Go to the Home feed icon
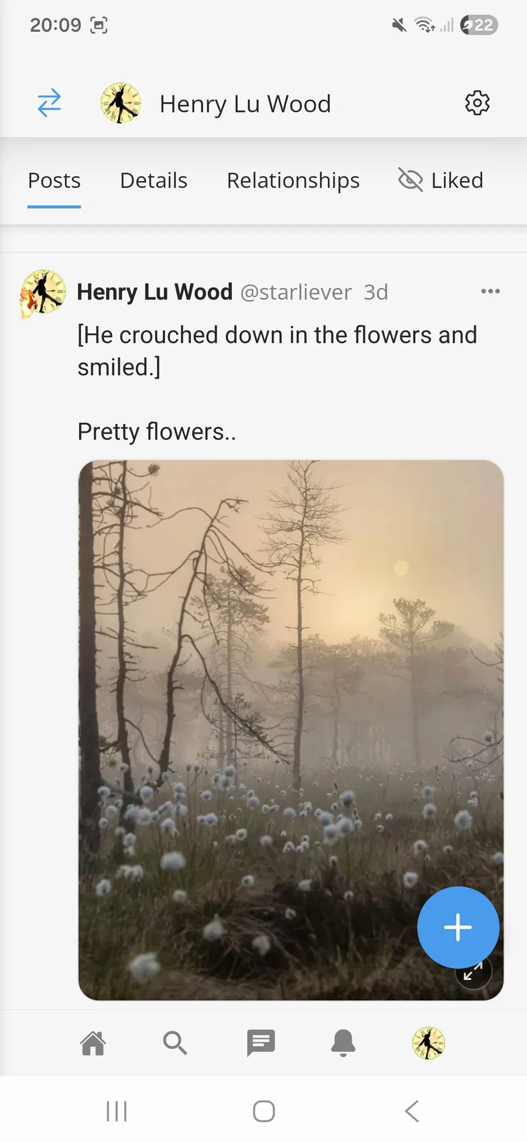Viewport: 527px width, 1142px height. tap(93, 1043)
